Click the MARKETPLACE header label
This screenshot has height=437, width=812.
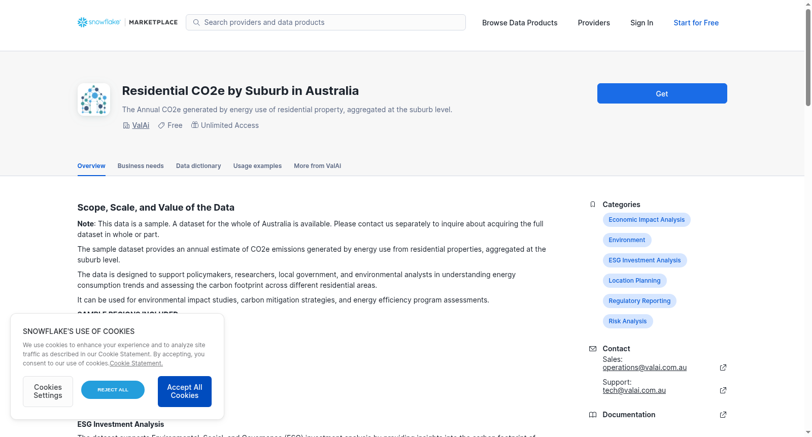pyautogui.click(x=153, y=22)
